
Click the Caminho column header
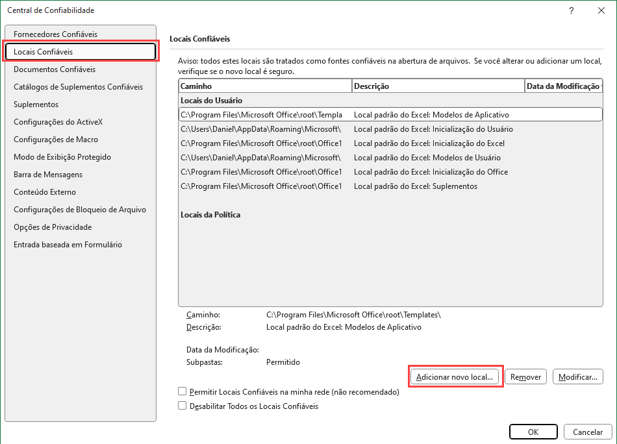click(x=265, y=86)
